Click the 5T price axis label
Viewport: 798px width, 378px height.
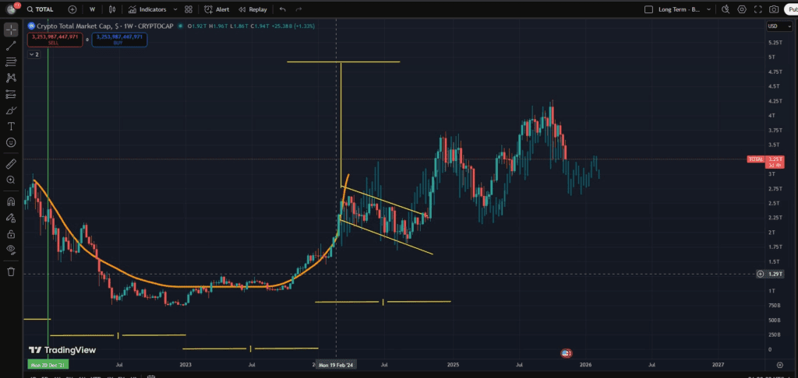[772, 57]
